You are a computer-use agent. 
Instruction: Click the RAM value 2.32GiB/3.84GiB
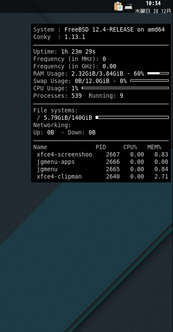point(97,73)
